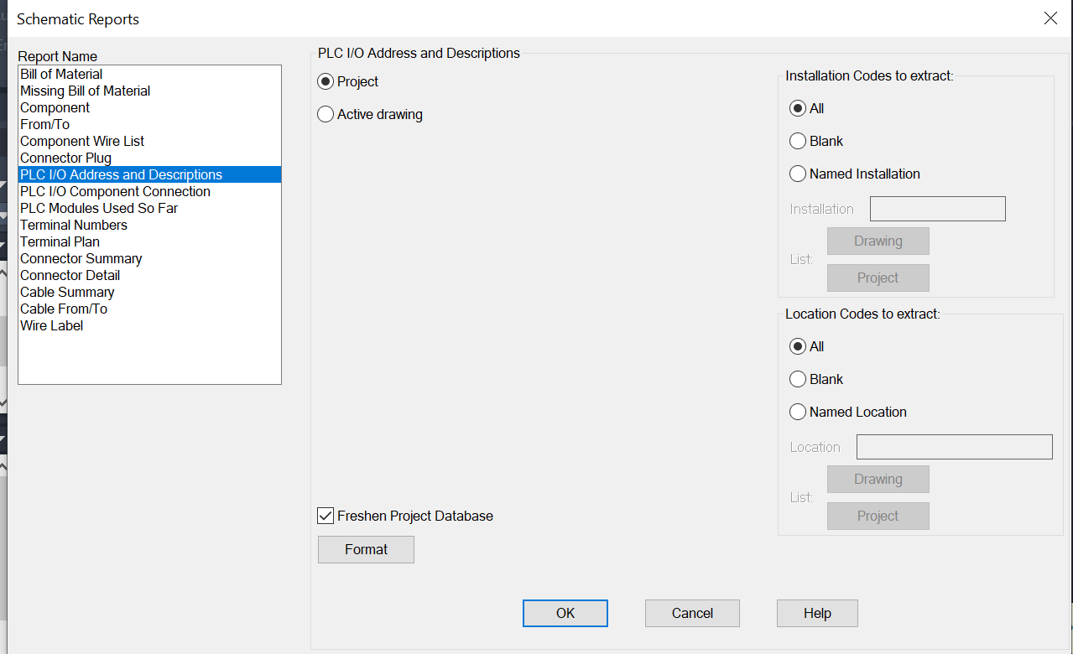This screenshot has width=1073, height=654.
Task: Open Help for Schematic Reports
Action: pyautogui.click(x=816, y=613)
